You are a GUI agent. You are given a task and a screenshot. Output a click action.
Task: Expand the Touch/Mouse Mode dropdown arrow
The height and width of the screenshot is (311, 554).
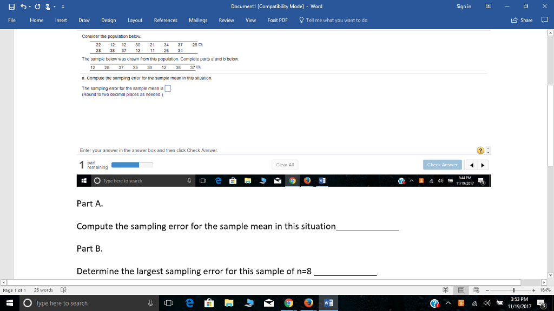pos(54,5)
